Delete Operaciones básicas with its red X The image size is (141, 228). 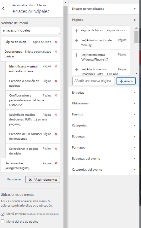click(56, 52)
